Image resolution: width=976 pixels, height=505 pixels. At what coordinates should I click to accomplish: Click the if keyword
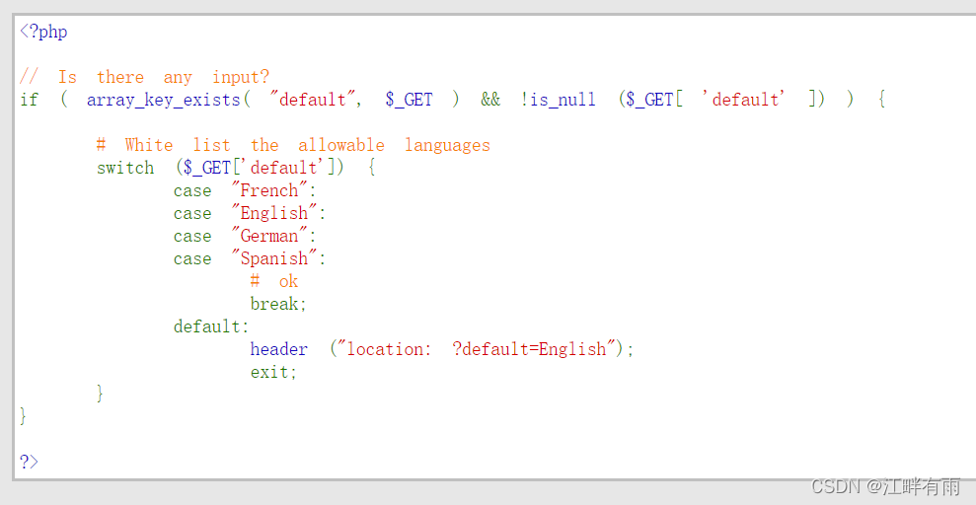30,100
